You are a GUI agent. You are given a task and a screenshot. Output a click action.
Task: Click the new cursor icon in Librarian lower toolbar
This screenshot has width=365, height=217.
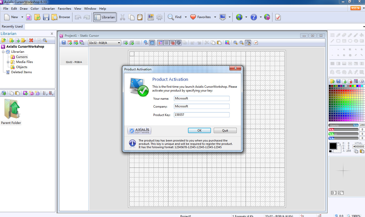25,93
